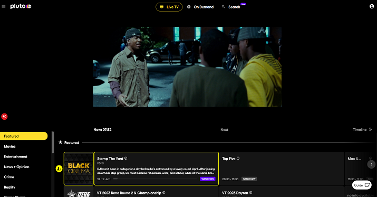Open the VT 2023 Dayton program
Screen dimensions: 377x197
click(282, 192)
